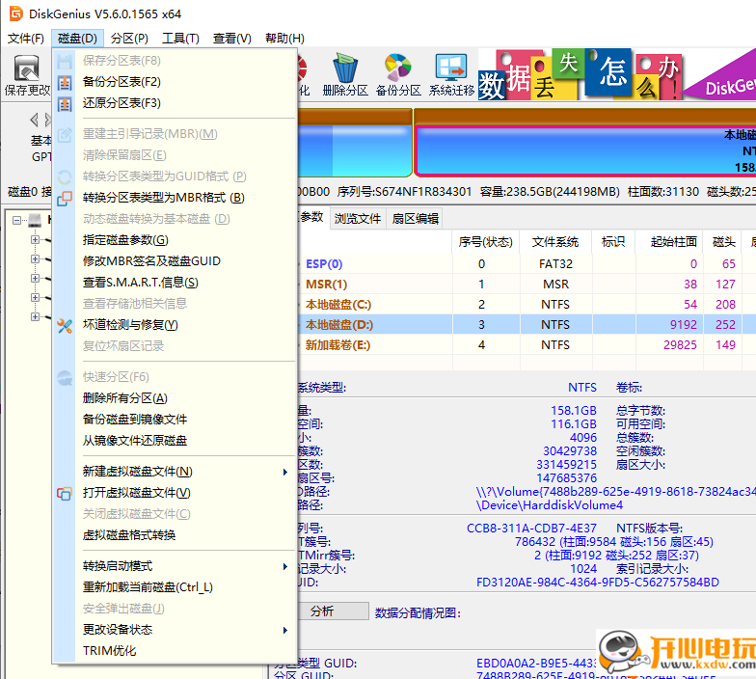Click the Backup Partition (备份分区) toolbar icon
This screenshot has width=756, height=679.
click(x=398, y=75)
